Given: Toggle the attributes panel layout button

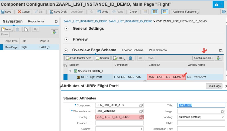Looking at the screenshot, I should (164, 12).
